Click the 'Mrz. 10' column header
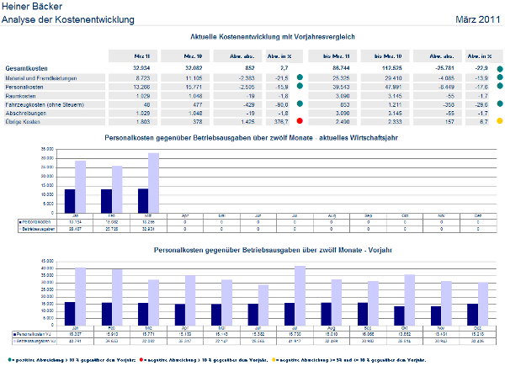 (185, 56)
